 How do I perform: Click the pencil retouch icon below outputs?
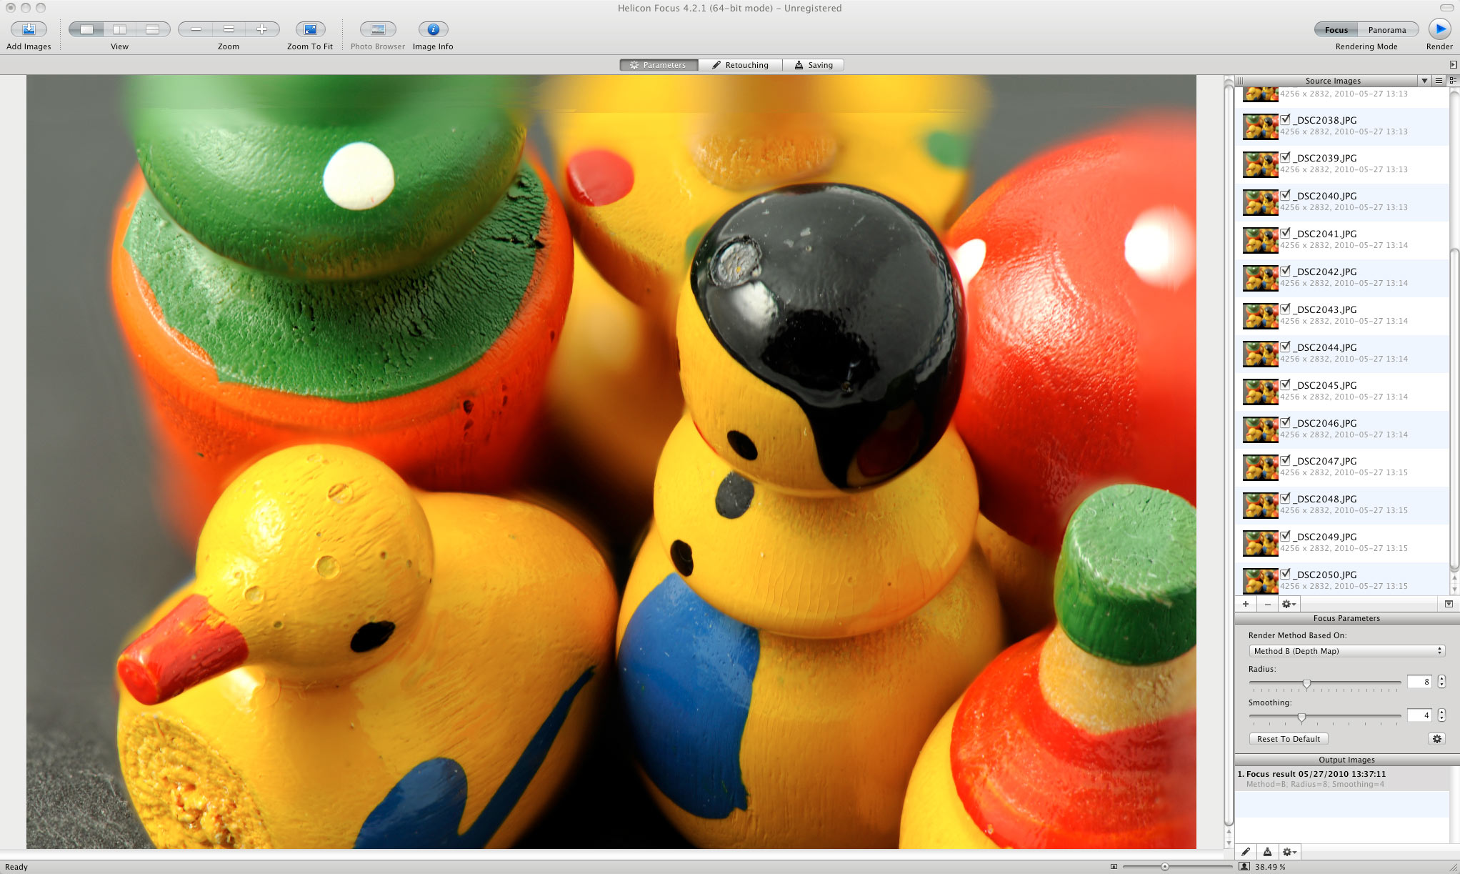pyautogui.click(x=1246, y=852)
